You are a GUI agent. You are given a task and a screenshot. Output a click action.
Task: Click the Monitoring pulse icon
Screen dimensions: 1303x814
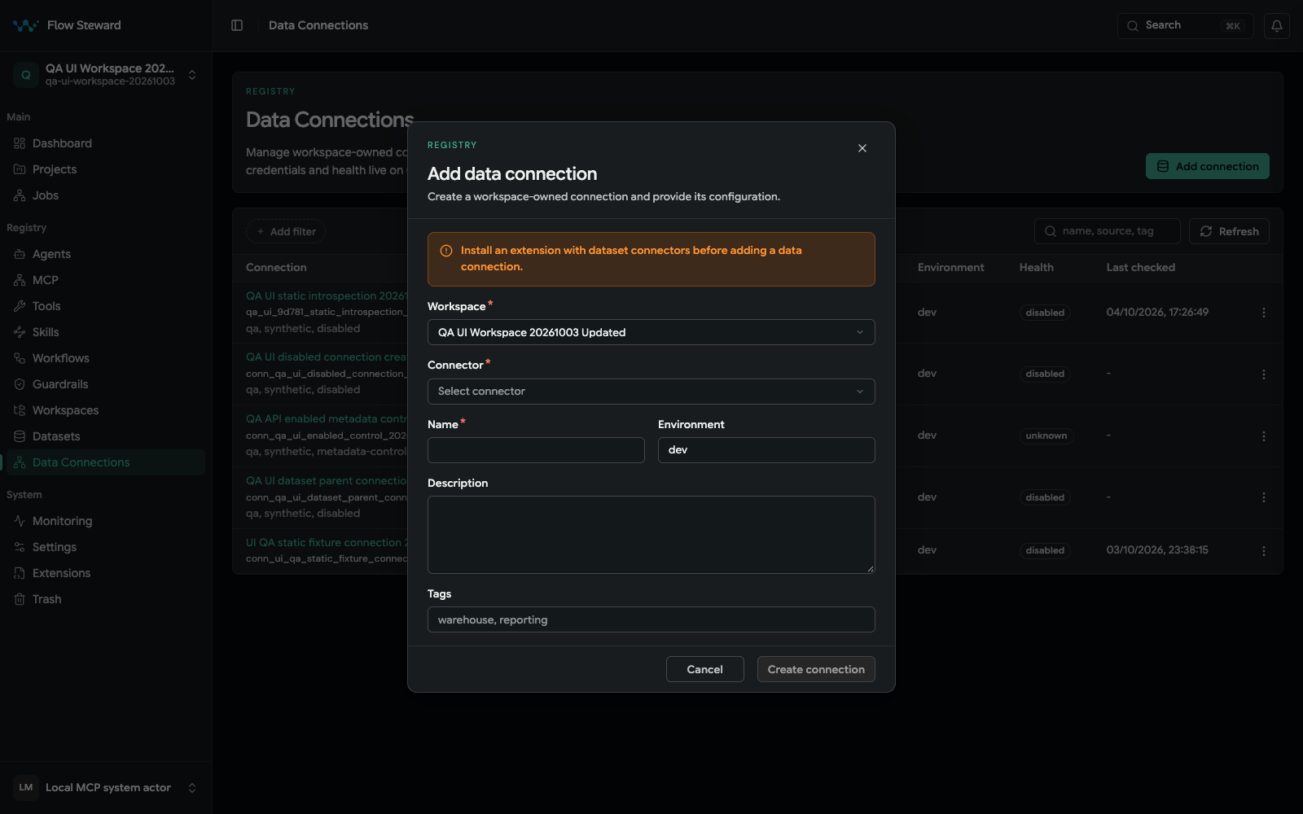pos(20,521)
